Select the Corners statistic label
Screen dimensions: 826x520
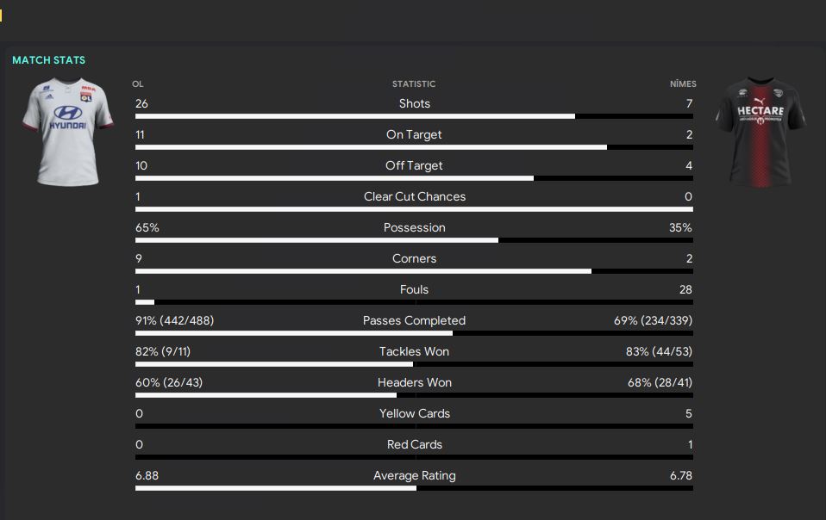tap(414, 258)
